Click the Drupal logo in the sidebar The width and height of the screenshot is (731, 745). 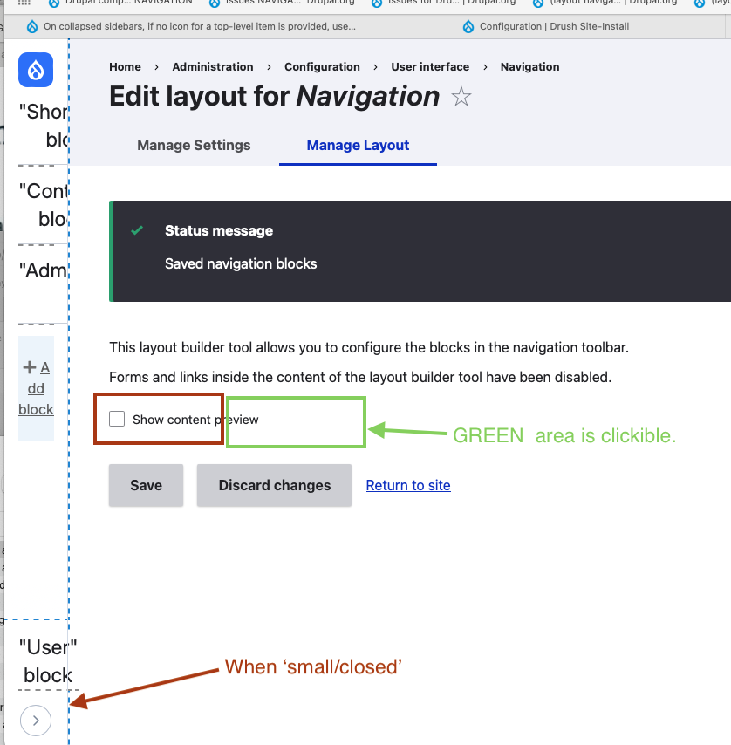(36, 70)
